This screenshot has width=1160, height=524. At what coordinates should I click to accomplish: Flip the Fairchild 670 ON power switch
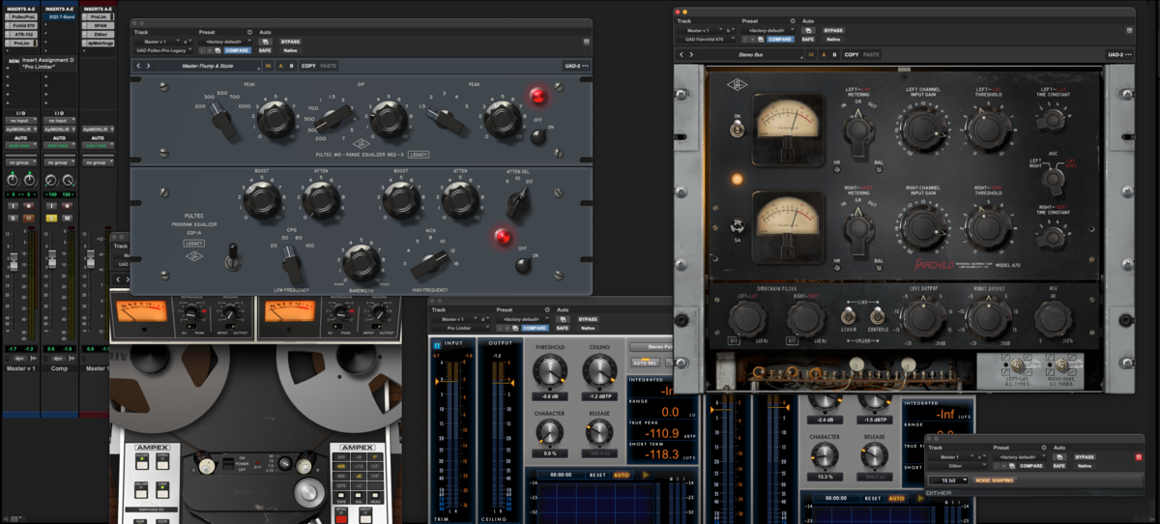(737, 127)
